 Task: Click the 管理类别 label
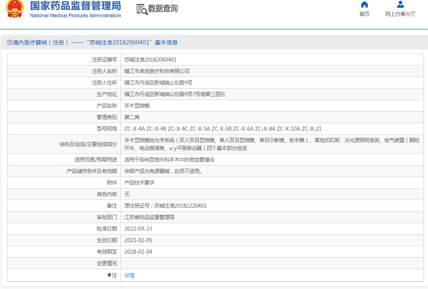[107, 117]
